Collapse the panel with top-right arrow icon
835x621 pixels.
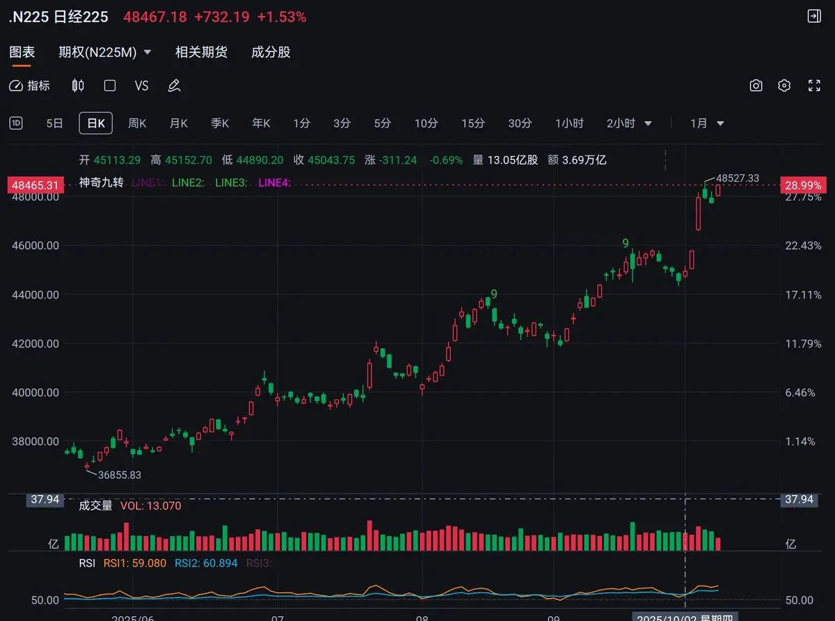coord(813,17)
